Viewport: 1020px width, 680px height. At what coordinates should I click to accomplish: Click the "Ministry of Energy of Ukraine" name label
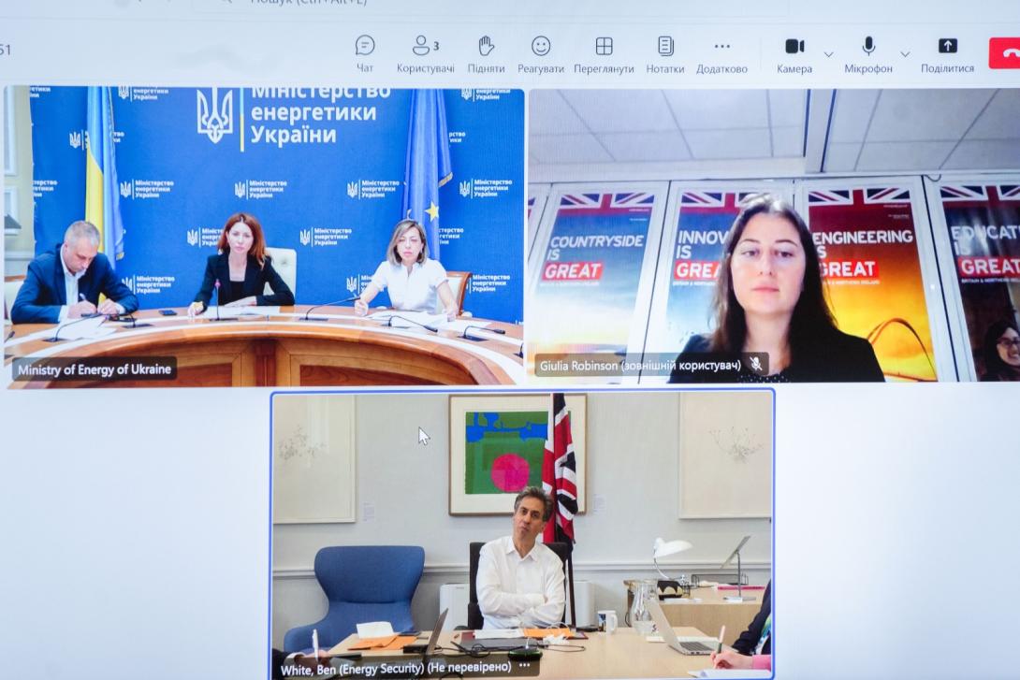(95, 369)
